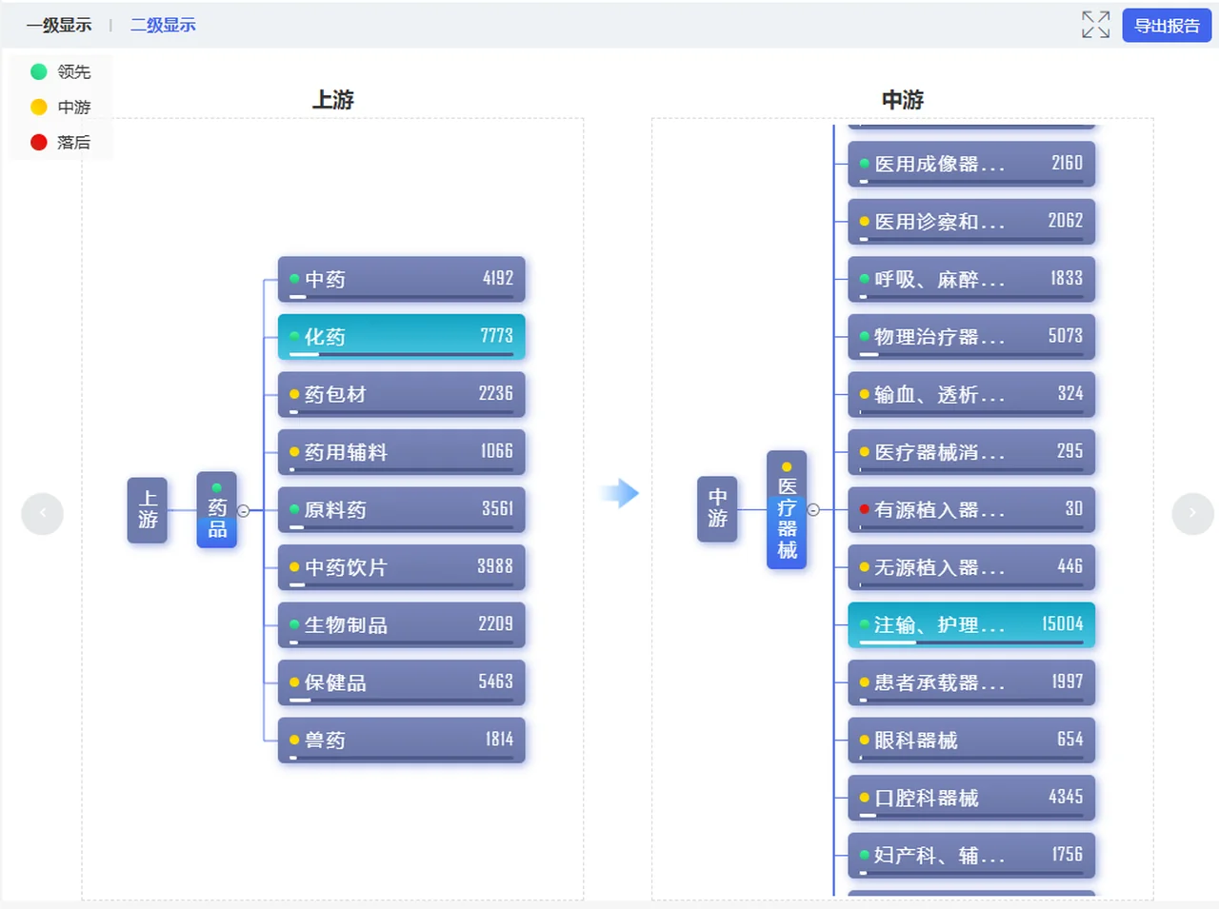Screen dimensions: 1219x909
Task: Select the 药品 category node
Action: (x=217, y=510)
